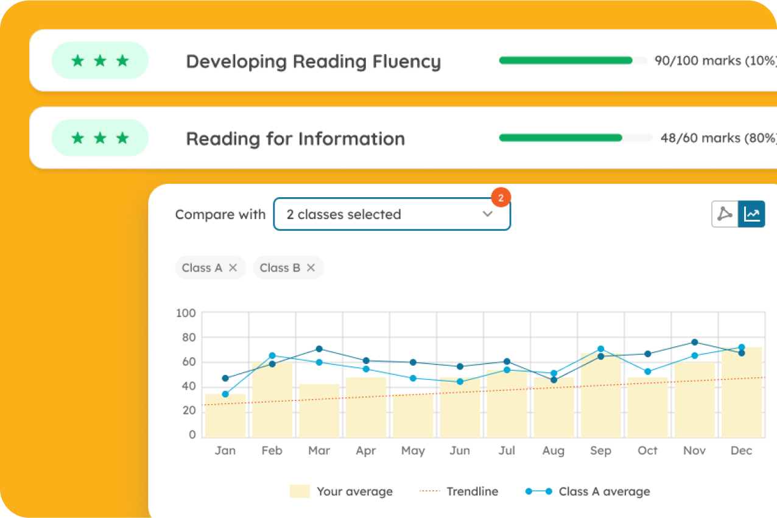
Task: Open the Developing Reading Fluency row
Action: point(313,61)
